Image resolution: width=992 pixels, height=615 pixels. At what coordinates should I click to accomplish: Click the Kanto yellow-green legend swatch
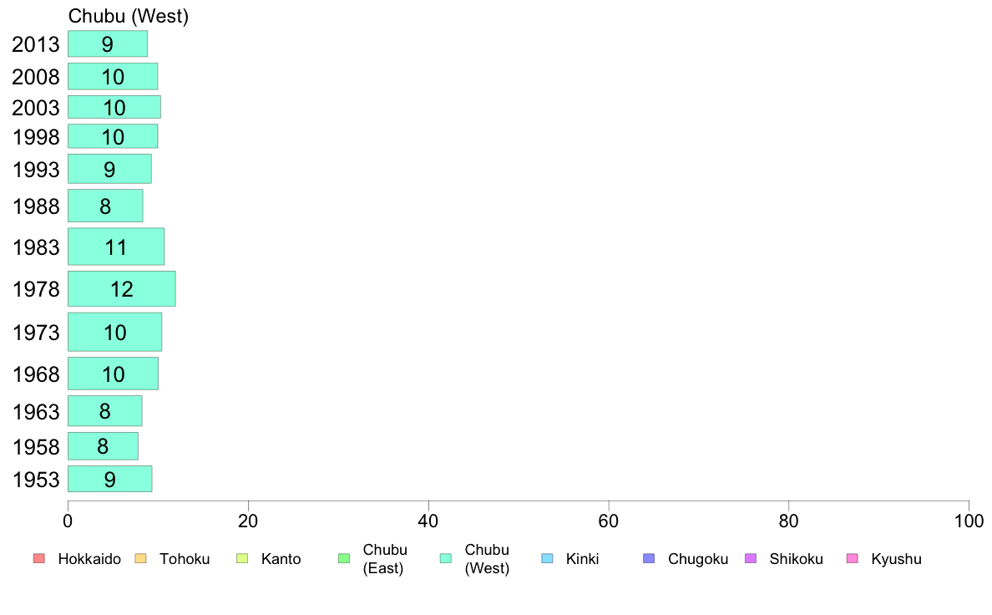coord(242,559)
